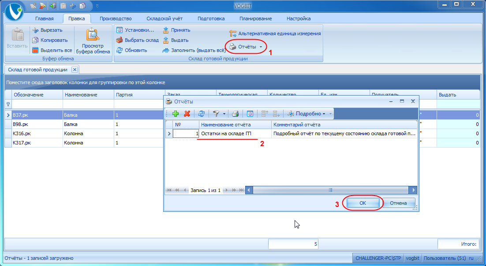
Task: Expand the filter funnel dropdown arrow
Action: click(224, 114)
